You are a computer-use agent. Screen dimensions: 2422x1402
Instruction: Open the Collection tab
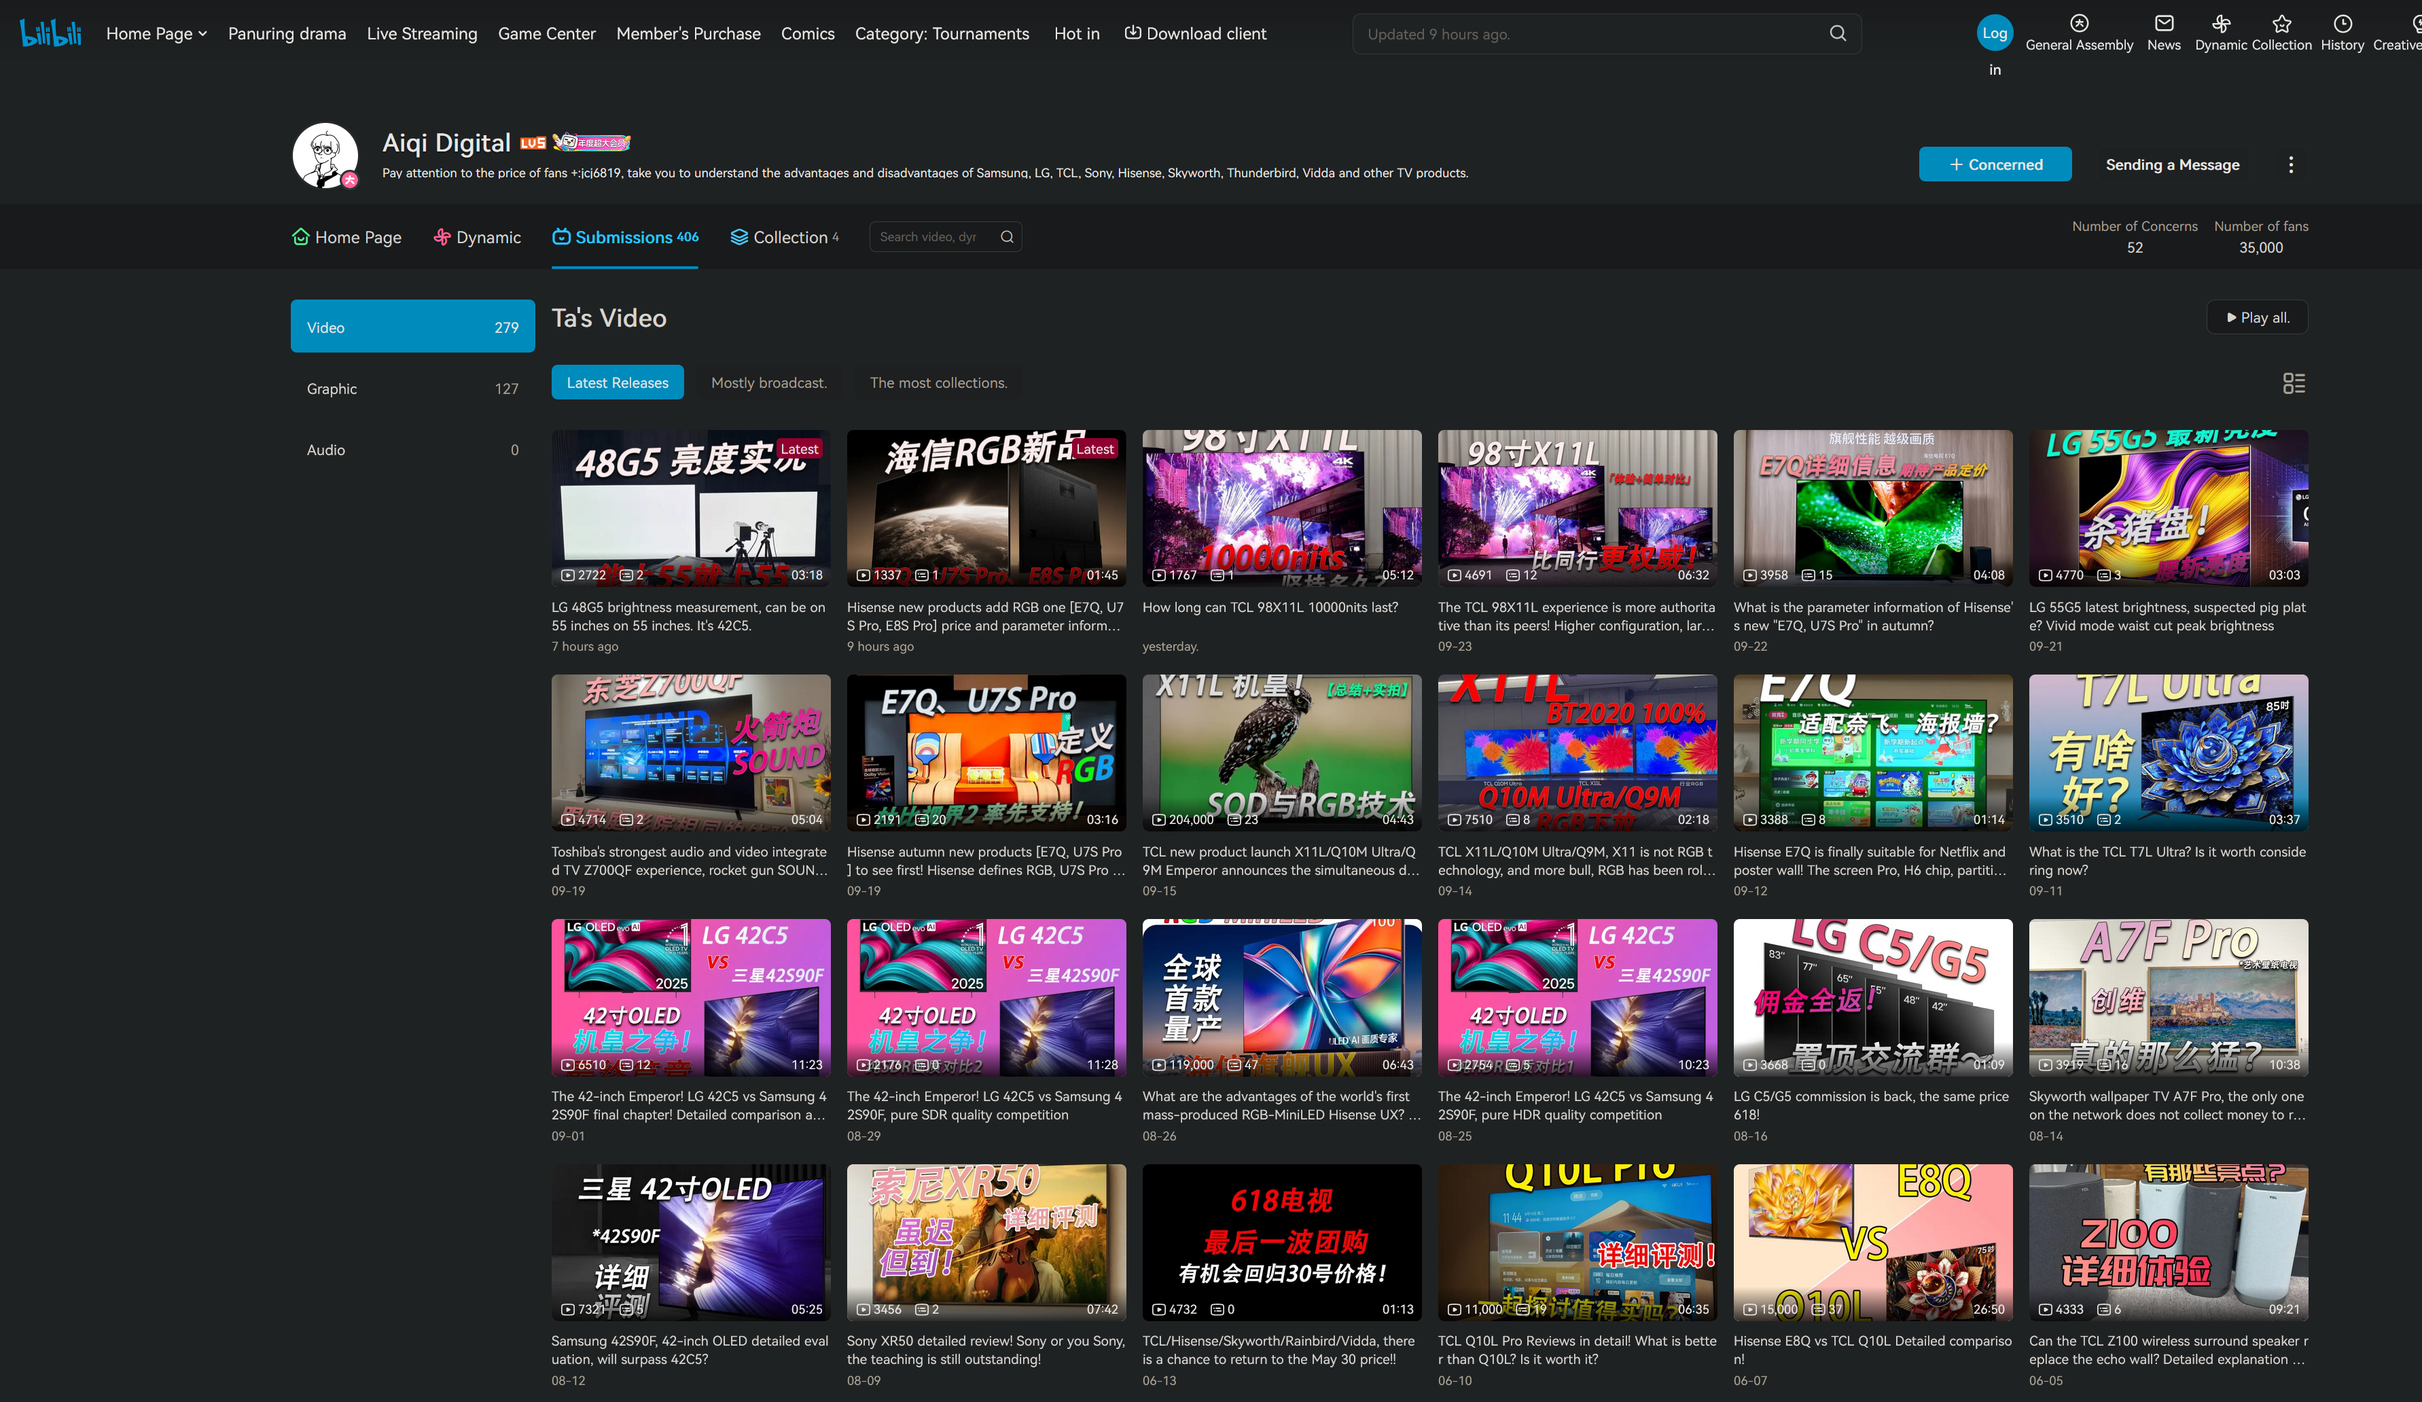click(783, 237)
